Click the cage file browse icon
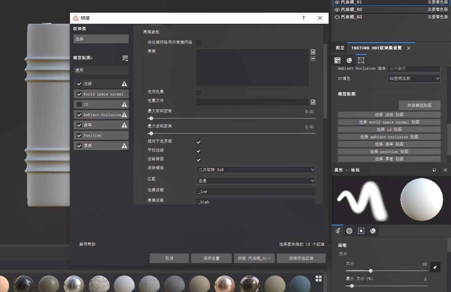The image size is (451, 292). coord(313,102)
